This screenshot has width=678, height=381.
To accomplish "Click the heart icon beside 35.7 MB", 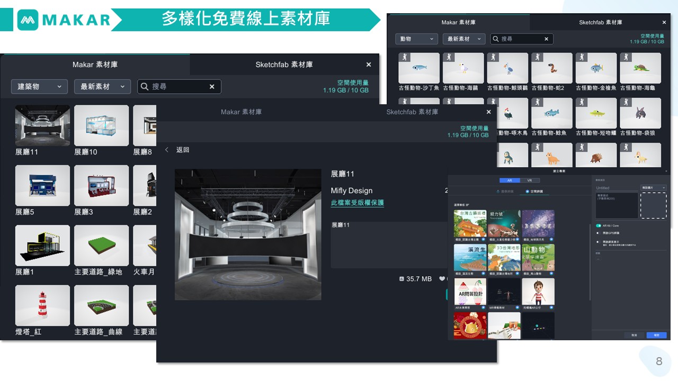I will coord(442,279).
